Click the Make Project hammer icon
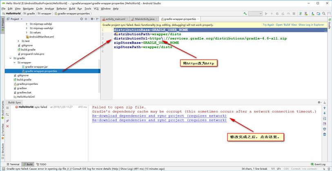The image size is (332, 171). click(x=245, y=13)
